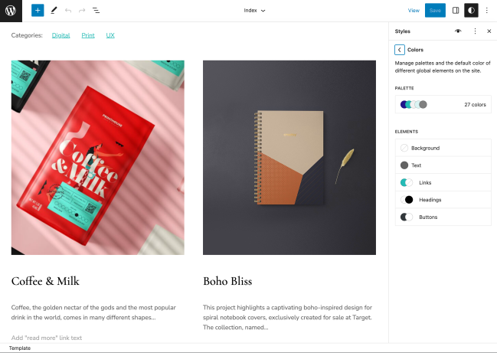
Task: Open the 27 colors palette swatches
Action: pyautogui.click(x=443, y=105)
